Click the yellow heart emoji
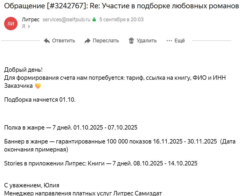This screenshot has width=242, height=196. pyautogui.click(x=38, y=86)
